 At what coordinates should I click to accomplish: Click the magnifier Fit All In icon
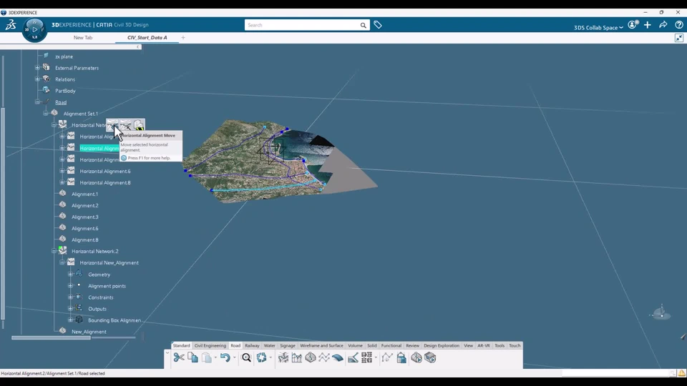(246, 357)
